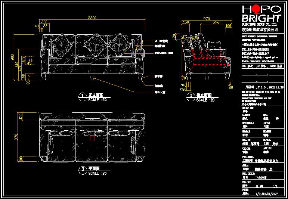Select the 22 dimension text in the front elevation
Screen dimensions: 288x199
[x=45, y=26]
